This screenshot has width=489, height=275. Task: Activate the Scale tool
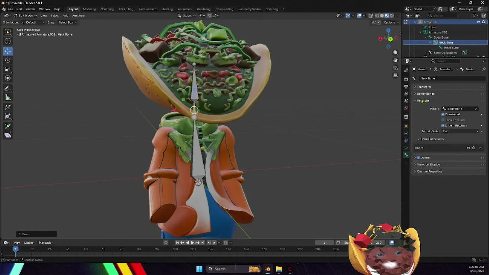[8, 69]
